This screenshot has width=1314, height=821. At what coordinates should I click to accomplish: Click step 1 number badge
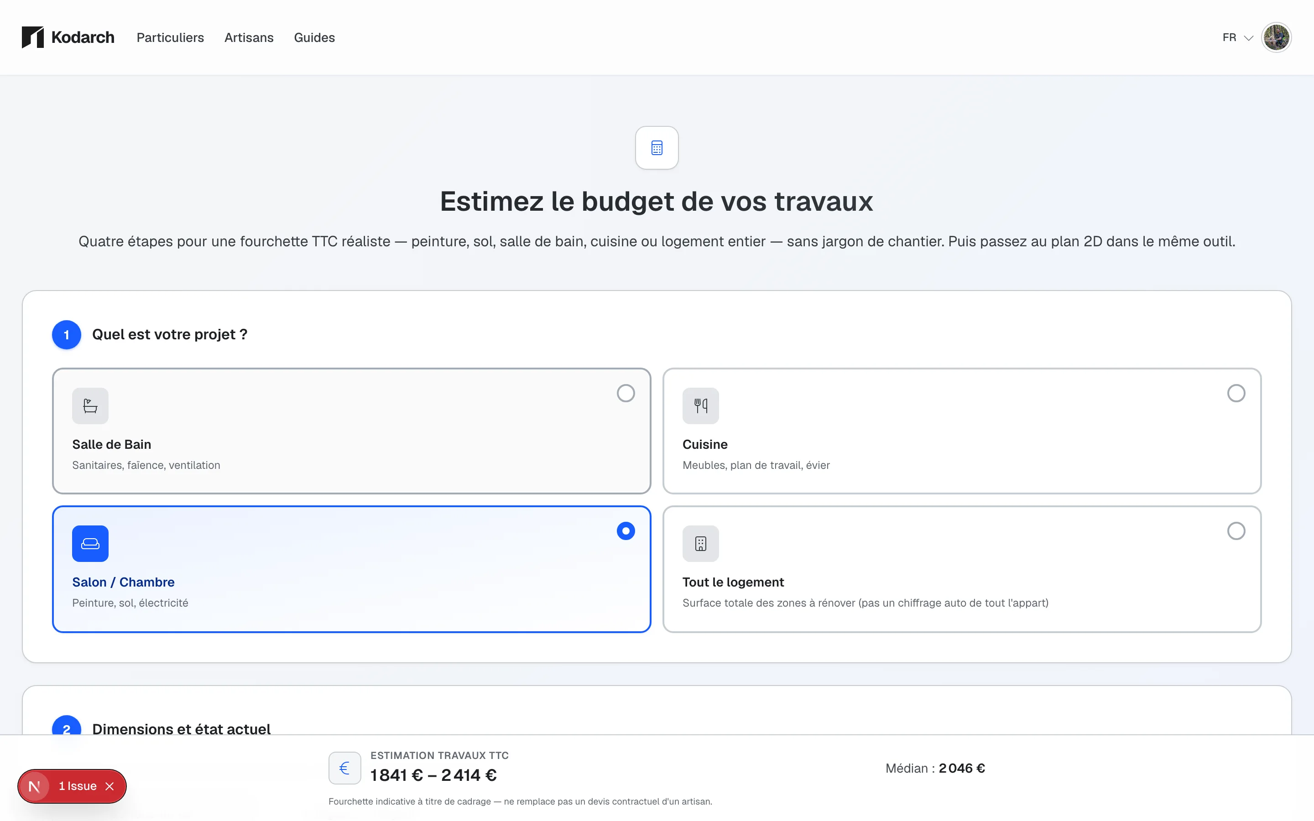(66, 334)
